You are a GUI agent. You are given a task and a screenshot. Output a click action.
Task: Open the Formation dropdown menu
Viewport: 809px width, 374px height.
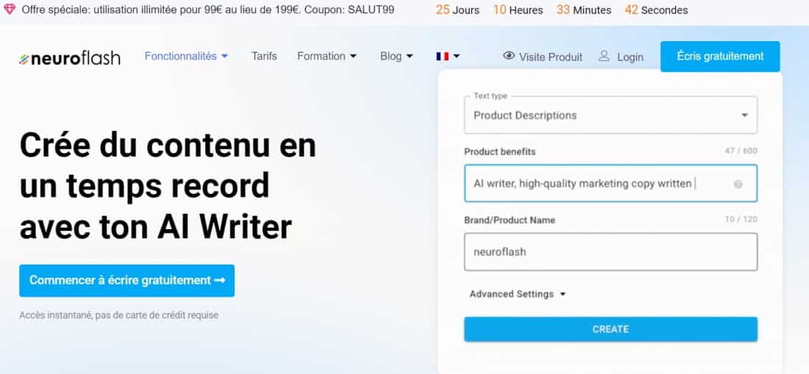tap(327, 56)
